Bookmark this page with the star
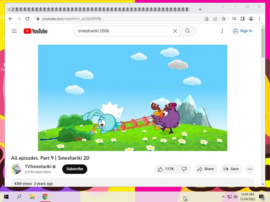270x202 pixels. 224,19
